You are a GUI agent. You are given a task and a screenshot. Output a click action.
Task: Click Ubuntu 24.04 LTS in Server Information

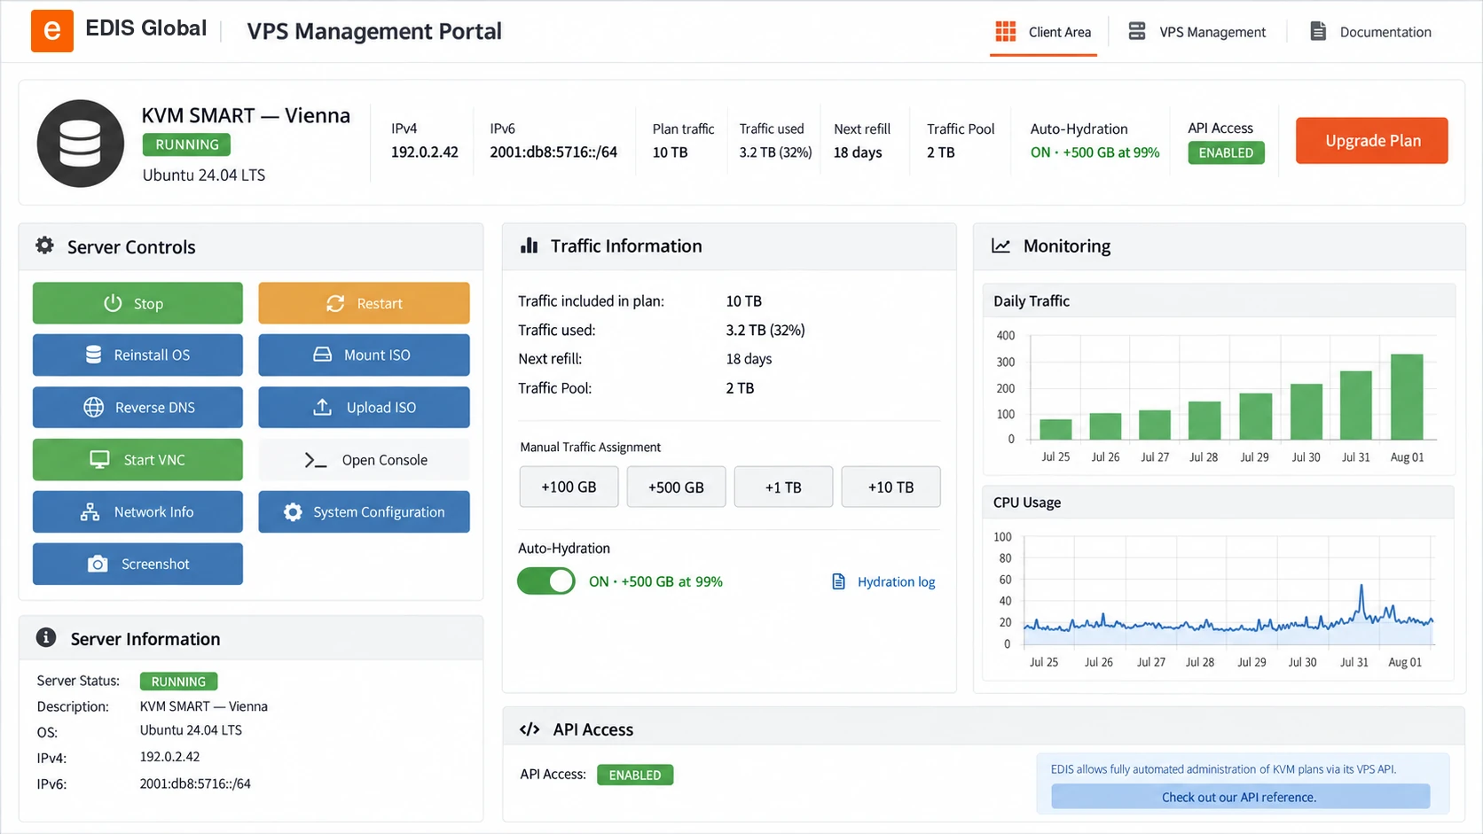click(x=191, y=730)
